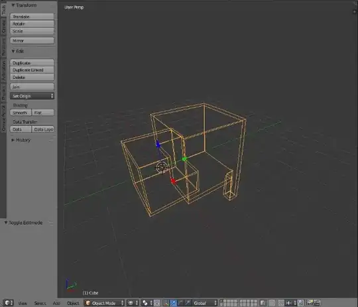Image resolution: width=358 pixels, height=307 pixels.
Task: Open the Global orientation dropdown
Action: 205,303
